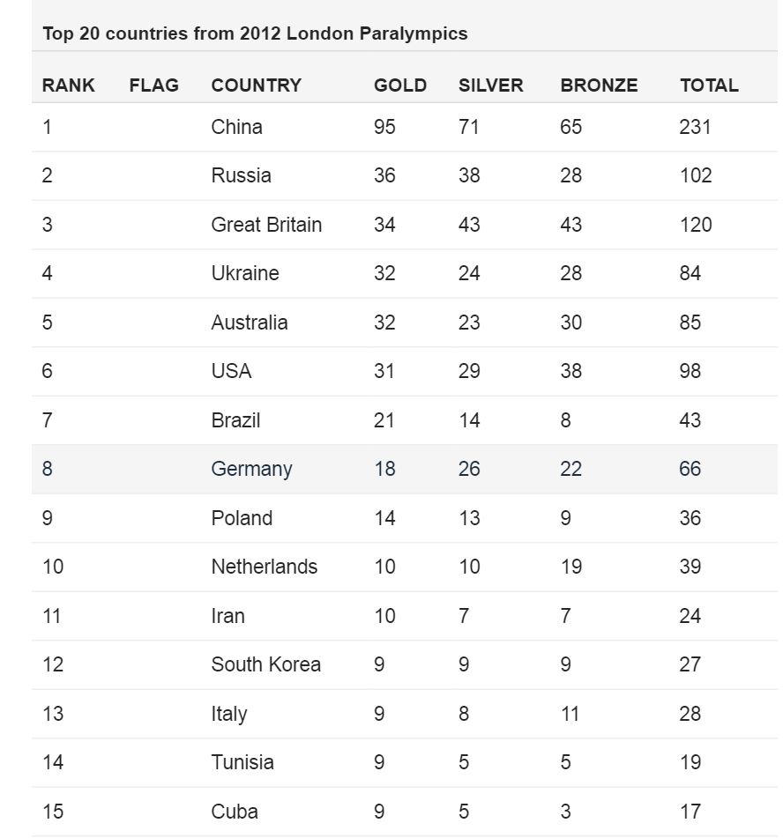Click the BRONZE column header
Screen dimensions: 783x838
[599, 85]
